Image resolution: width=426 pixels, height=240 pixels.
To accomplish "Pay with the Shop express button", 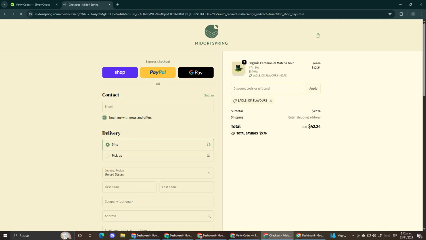I will (x=120, y=73).
